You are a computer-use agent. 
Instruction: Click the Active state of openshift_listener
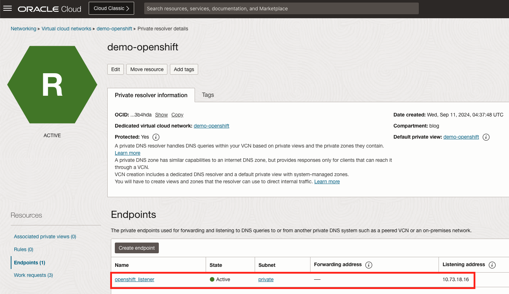(220, 279)
